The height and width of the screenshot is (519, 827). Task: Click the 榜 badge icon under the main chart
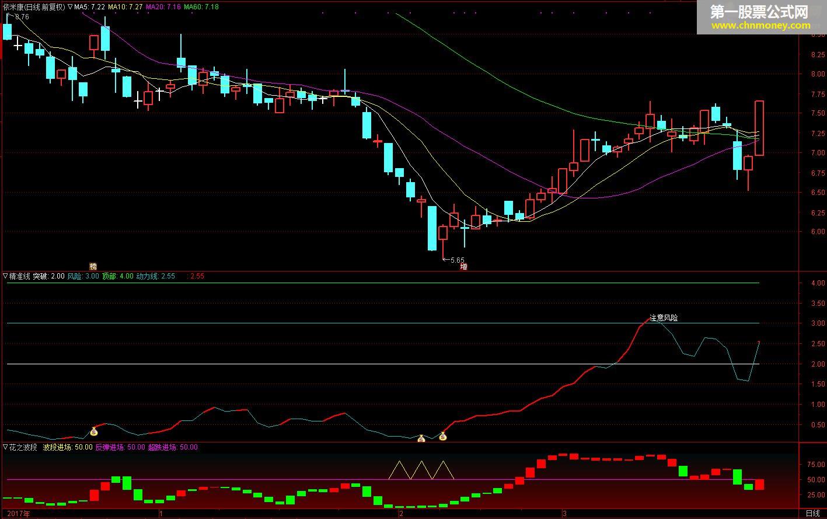coord(93,266)
